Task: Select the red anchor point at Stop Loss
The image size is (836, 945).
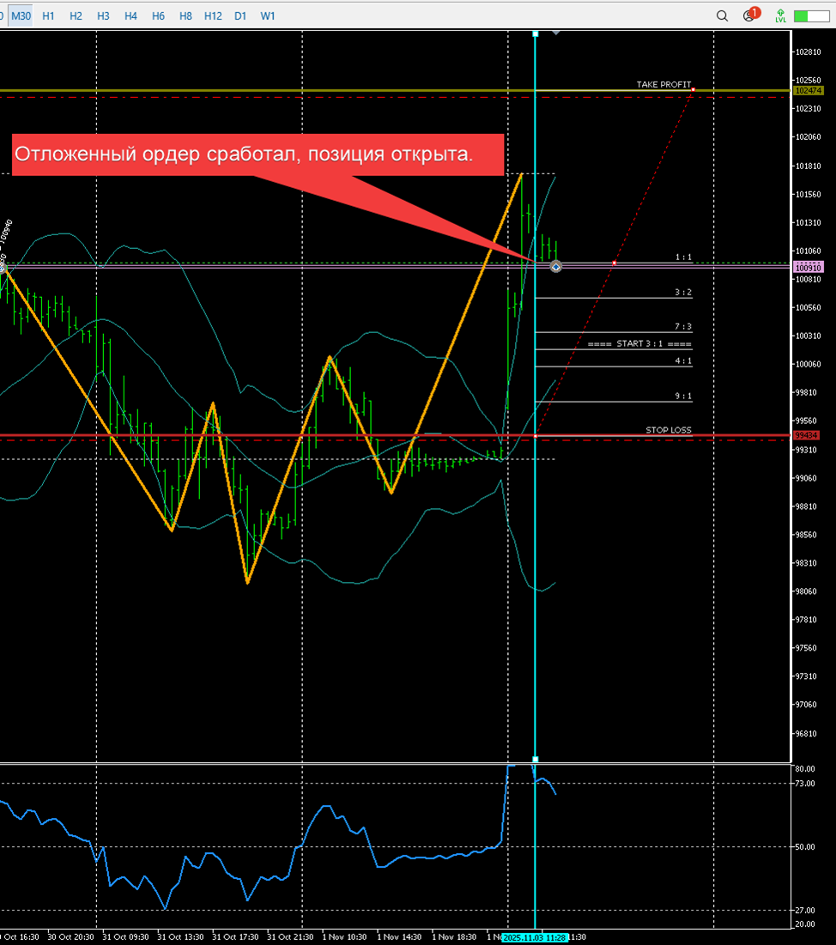Action: [536, 436]
